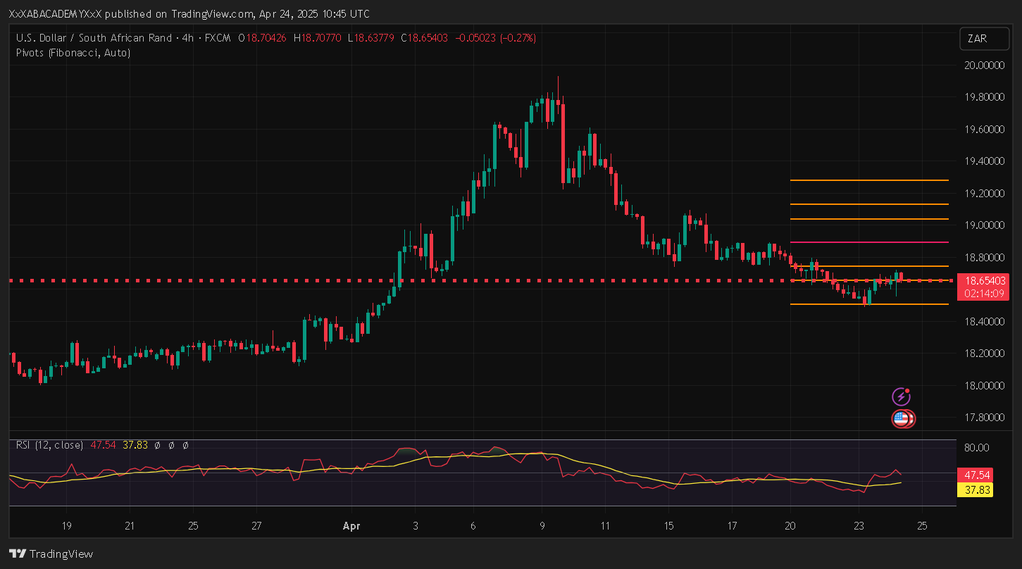
Task: Click the red current price label 18.65403
Action: click(x=983, y=280)
